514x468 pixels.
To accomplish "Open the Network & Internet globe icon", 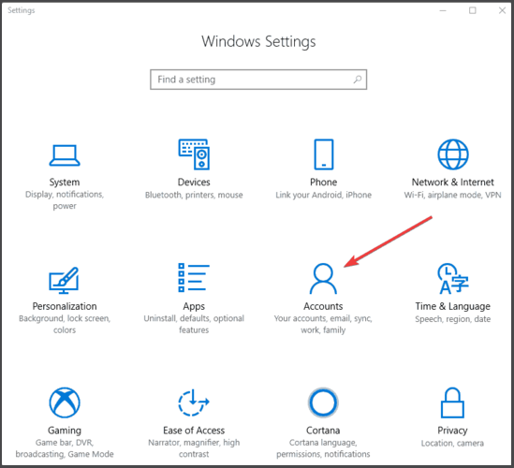I will click(x=453, y=154).
